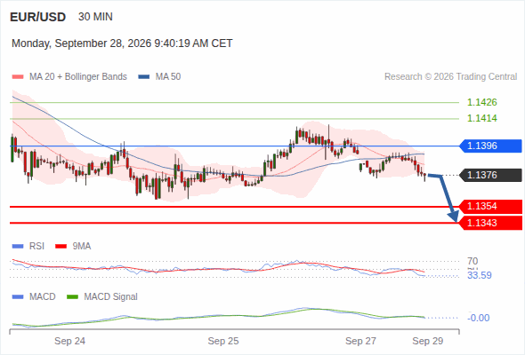This screenshot has height=355, width=525.
Task: Click the blue MACD legend swatch
Action: pyautogui.click(x=18, y=297)
